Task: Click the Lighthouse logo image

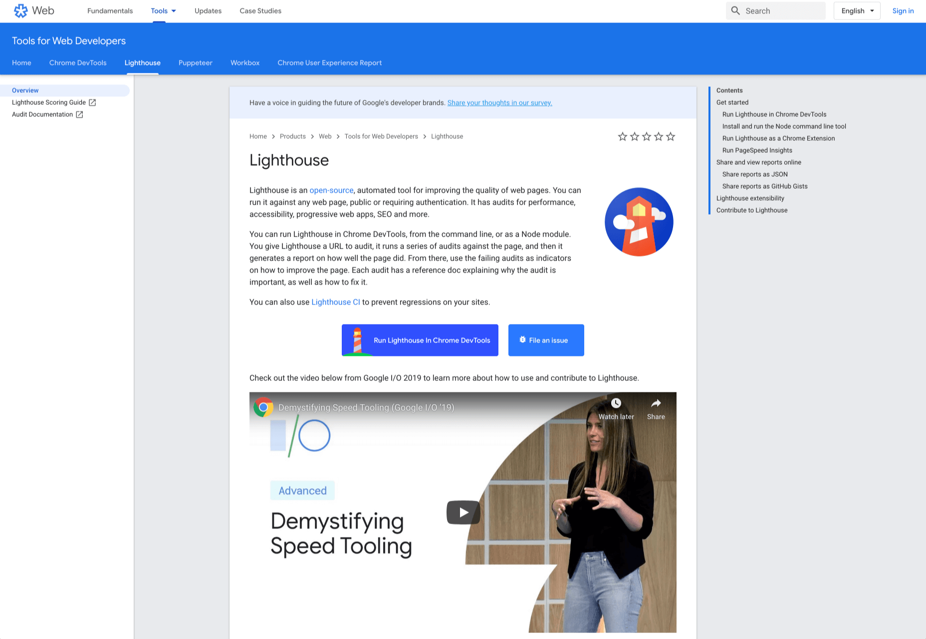Action: [639, 222]
